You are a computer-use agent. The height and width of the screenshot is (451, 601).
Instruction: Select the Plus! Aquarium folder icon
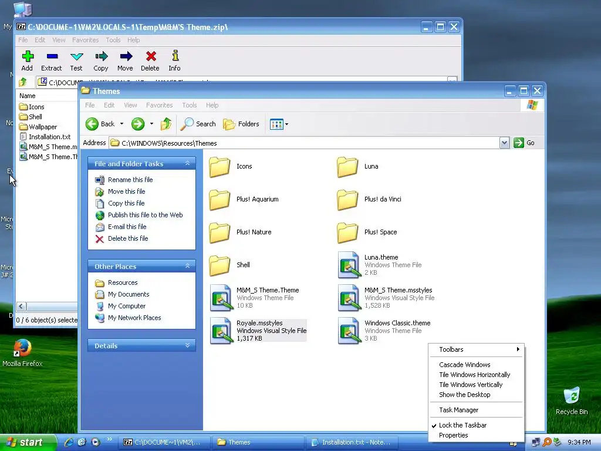pyautogui.click(x=220, y=200)
